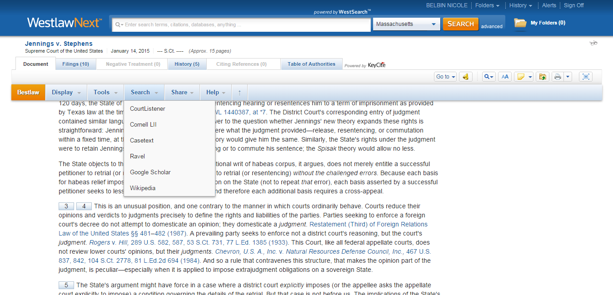The height and width of the screenshot is (295, 613).
Task: Open the Massachusetts jurisdiction dropdown
Action: coord(406,24)
